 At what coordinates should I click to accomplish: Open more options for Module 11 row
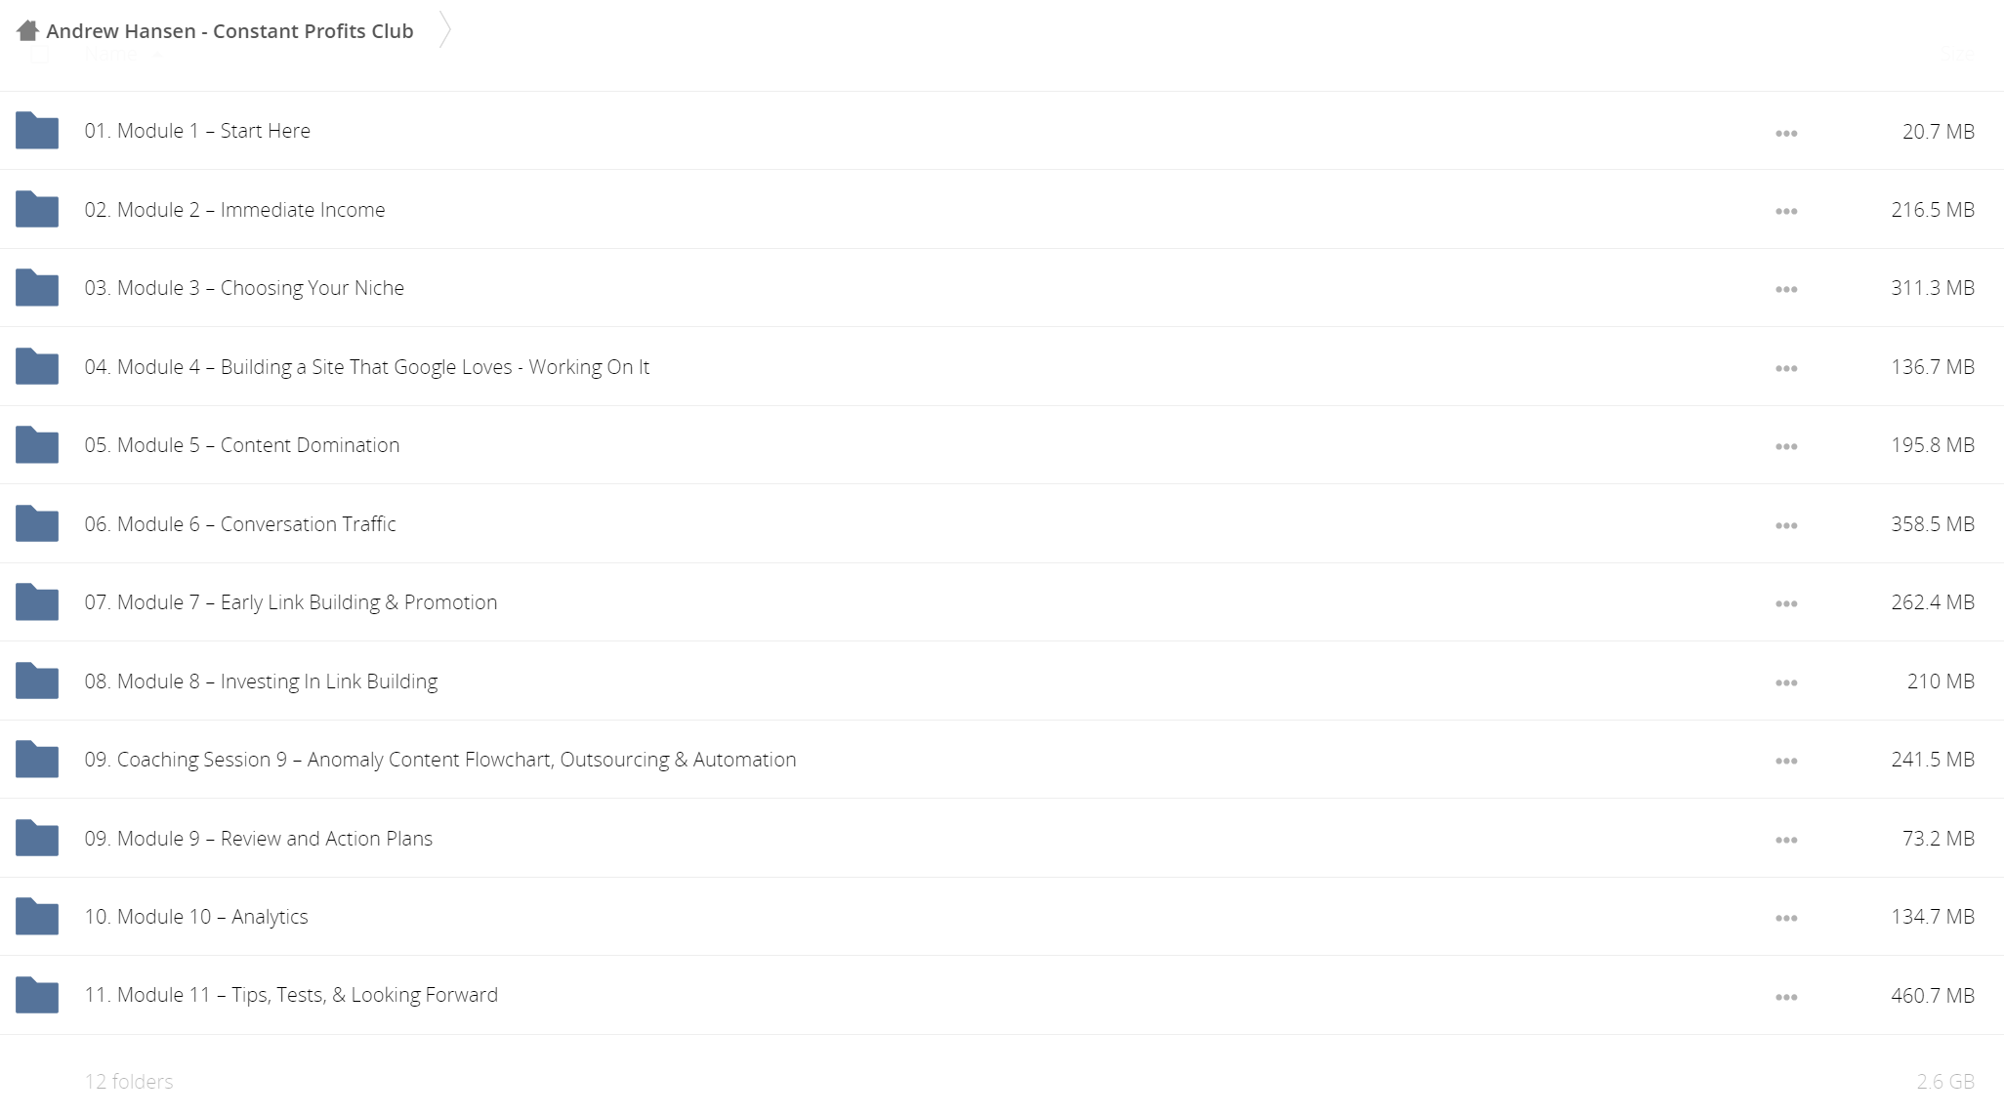click(1786, 997)
